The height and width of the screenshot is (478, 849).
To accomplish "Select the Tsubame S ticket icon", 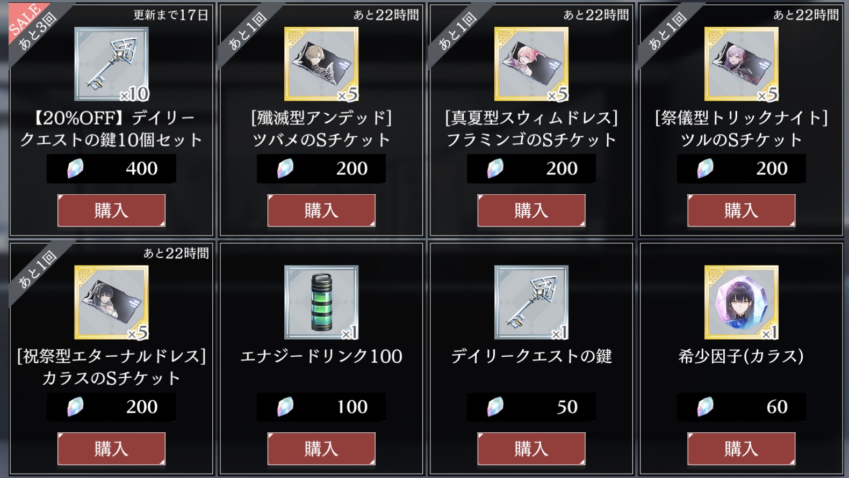I will 321,64.
